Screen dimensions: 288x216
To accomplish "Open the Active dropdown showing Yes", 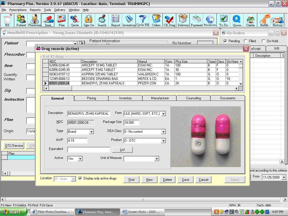I will pos(80,159).
